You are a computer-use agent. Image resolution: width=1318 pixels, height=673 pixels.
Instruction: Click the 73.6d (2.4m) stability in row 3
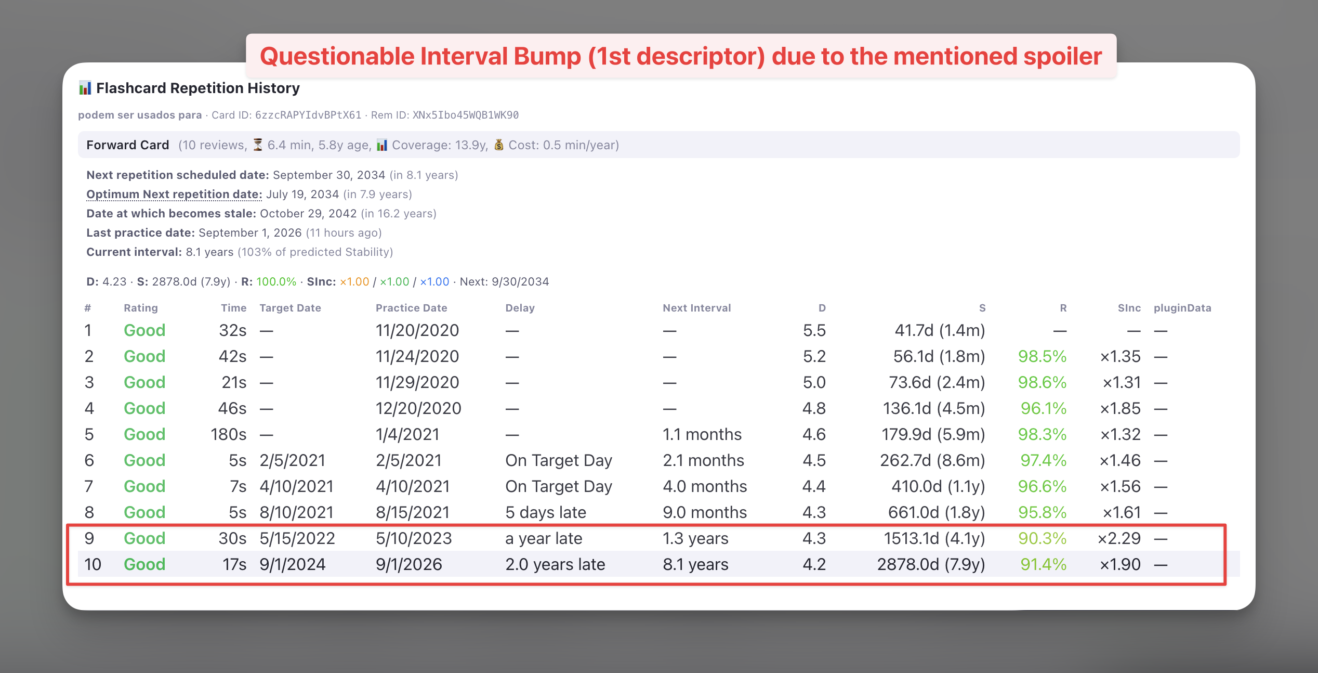pos(937,382)
